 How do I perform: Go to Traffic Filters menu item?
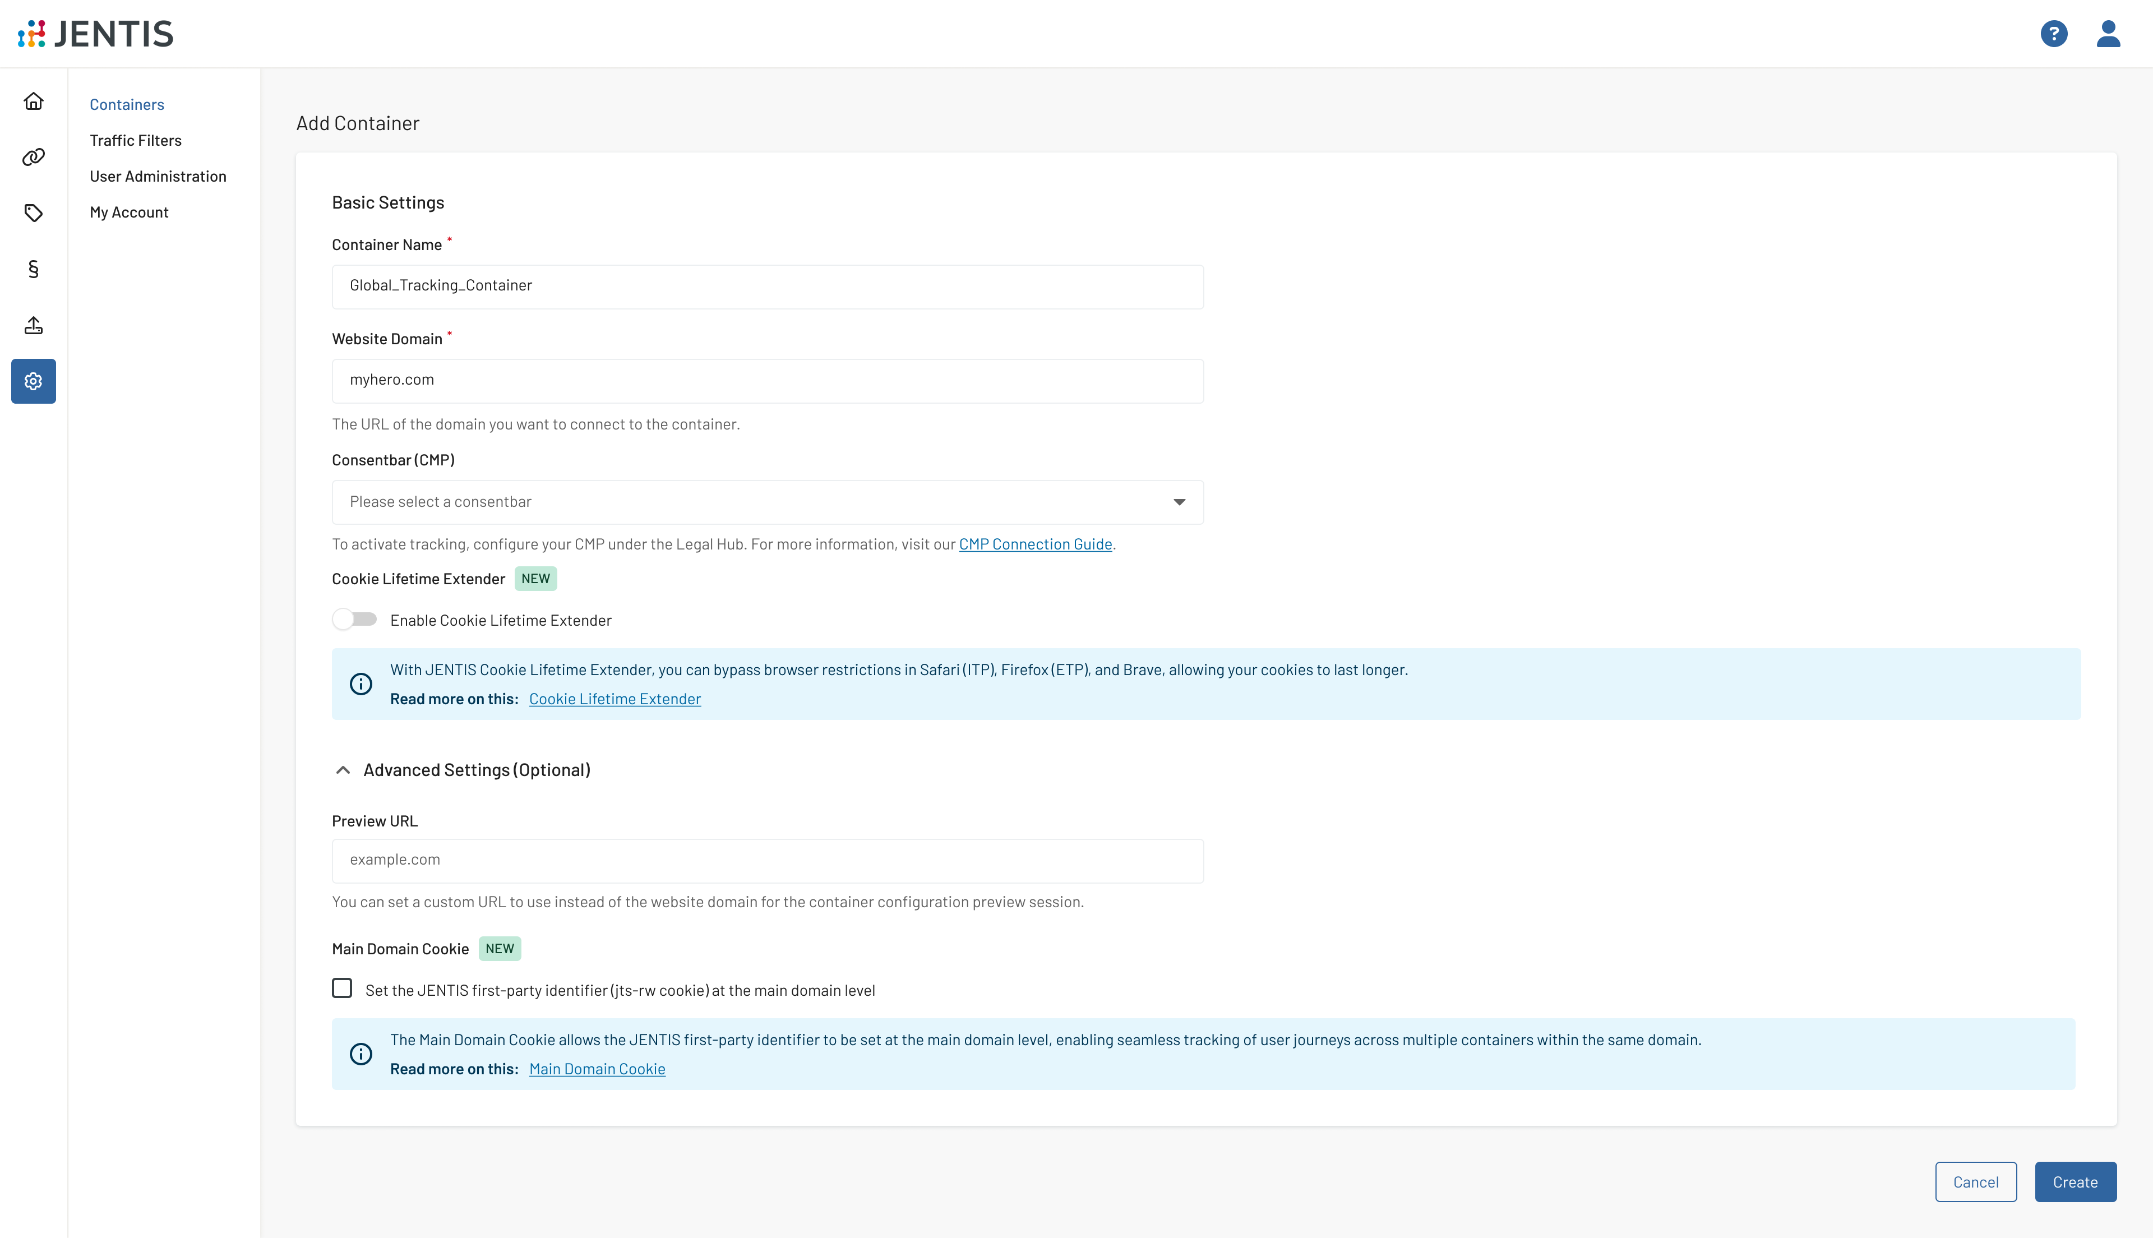[135, 140]
